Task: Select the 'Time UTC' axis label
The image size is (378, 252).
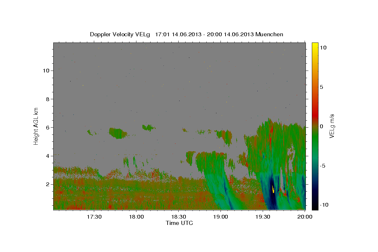Action: coord(180,223)
